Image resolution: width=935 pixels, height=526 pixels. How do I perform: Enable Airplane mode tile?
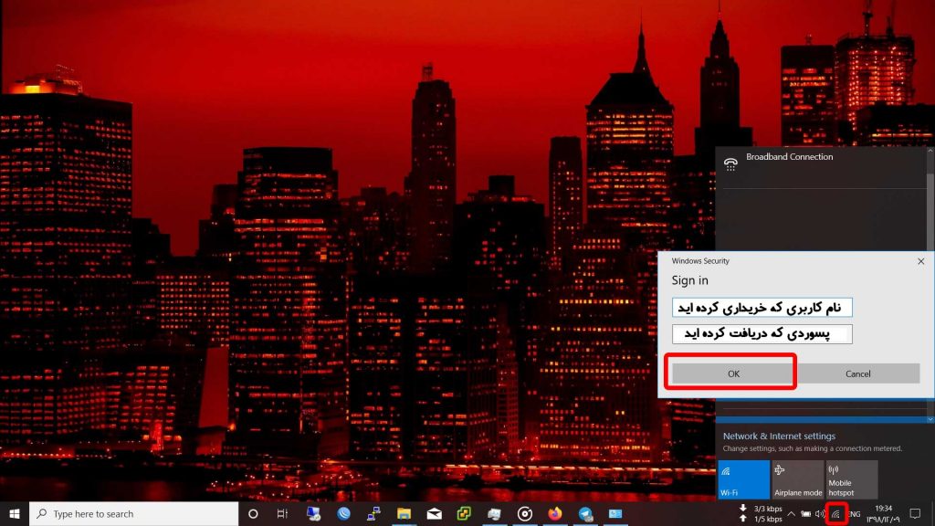point(797,479)
